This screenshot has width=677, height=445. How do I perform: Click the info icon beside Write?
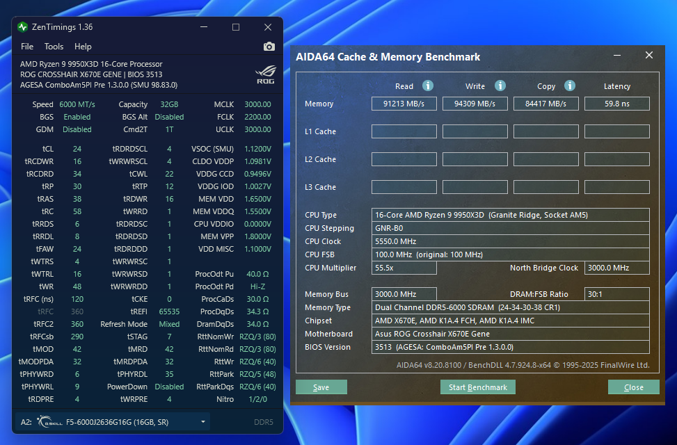500,86
